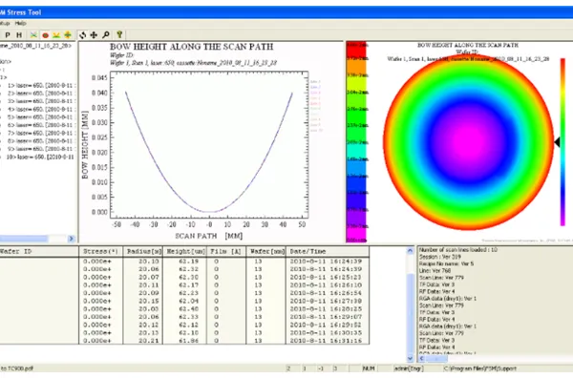Click the "Session : Ver 319" log line

(440, 257)
